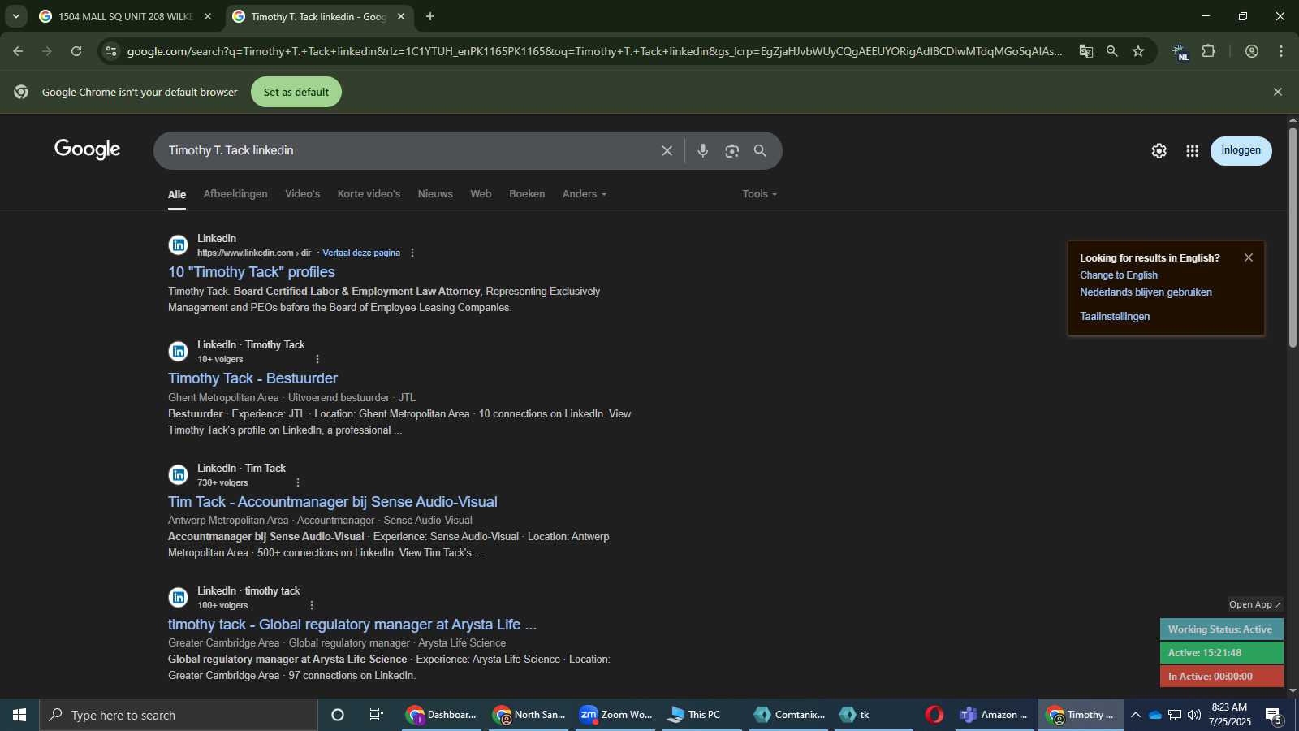Open the tab search dropdown arrow
Image resolution: width=1299 pixels, height=731 pixels.
tap(15, 16)
